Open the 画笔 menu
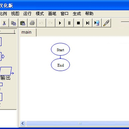Screen dimensions: 129x129 click(x=52, y=14)
